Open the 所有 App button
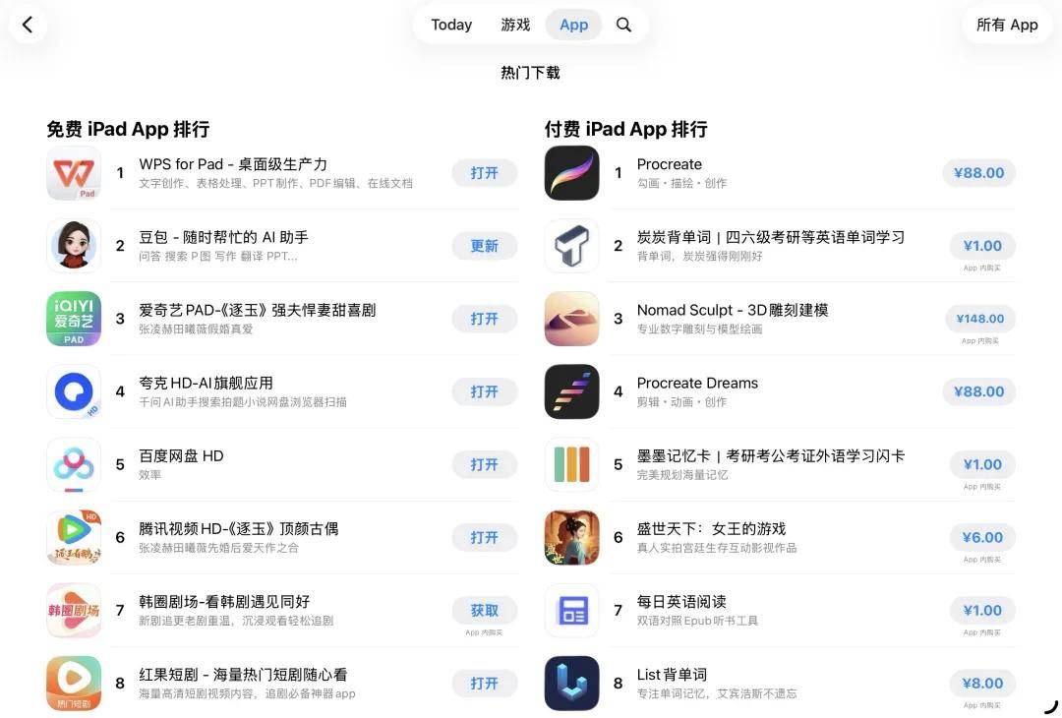Screen dimensions: 1062x718 click(x=1007, y=25)
